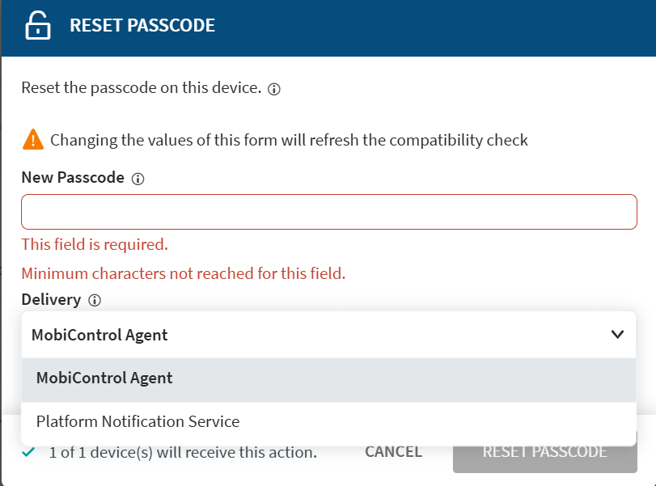Open info tooltip next to New Passcode
Screen dimensions: 656x486
(x=138, y=179)
